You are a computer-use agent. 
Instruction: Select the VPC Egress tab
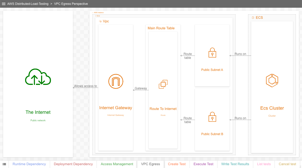[150, 164]
